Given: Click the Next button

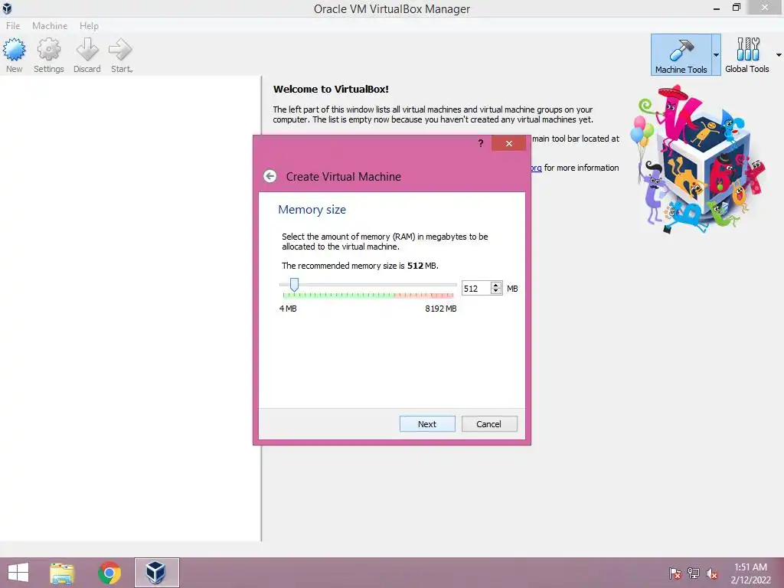Looking at the screenshot, I should click(x=427, y=424).
